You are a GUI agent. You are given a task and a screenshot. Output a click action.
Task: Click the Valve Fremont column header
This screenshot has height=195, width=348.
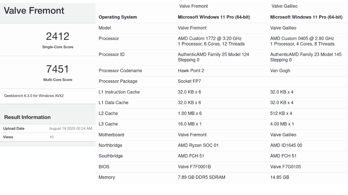194,6
